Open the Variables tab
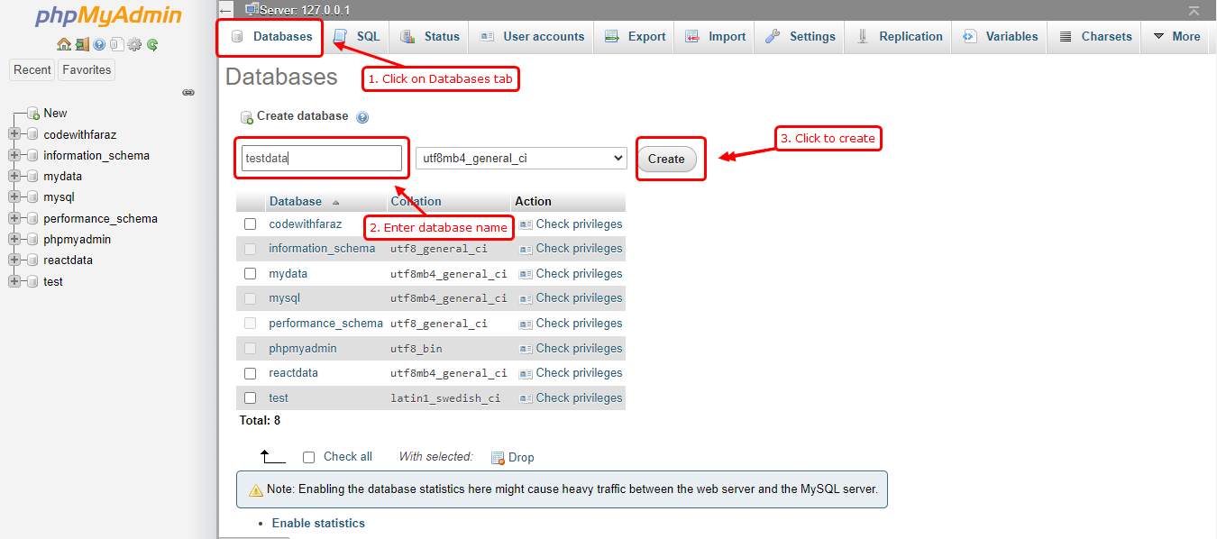This screenshot has height=539, width=1217. pos(1000,37)
